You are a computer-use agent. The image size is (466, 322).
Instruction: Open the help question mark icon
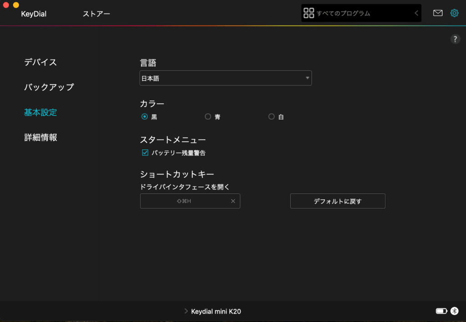point(455,39)
